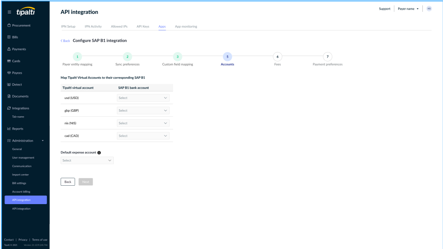Viewport: 443px width, 249px height.
Task: Click the Back link beside Configure SAP B1 integration
Action: click(x=65, y=41)
